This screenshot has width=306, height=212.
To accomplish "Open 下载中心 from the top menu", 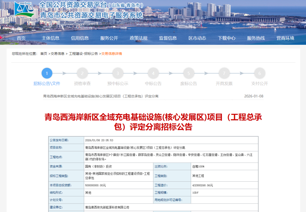I will pos(227,38).
